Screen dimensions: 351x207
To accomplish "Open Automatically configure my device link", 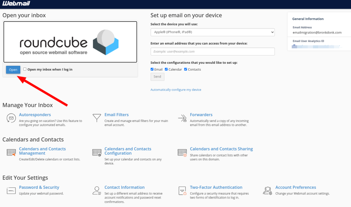I will tap(176, 89).
